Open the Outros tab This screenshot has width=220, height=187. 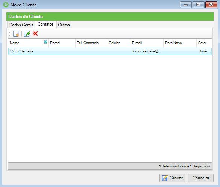tap(64, 25)
